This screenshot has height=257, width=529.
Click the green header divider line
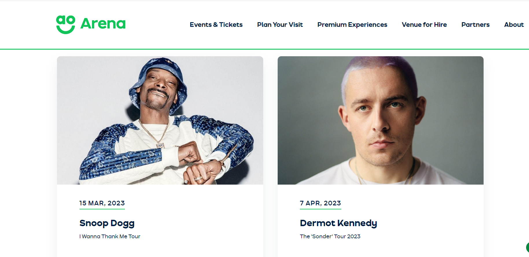[264, 49]
